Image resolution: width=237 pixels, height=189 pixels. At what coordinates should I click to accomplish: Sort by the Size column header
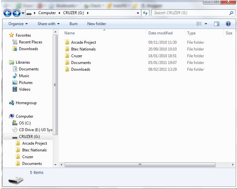[229, 33]
